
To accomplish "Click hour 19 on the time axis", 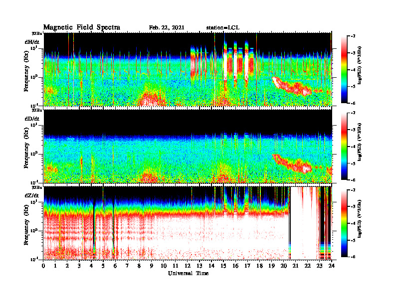I will click(x=271, y=266).
